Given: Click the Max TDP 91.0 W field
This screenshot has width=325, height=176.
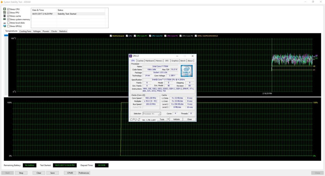Looking at the screenshot, I should click(x=174, y=69).
